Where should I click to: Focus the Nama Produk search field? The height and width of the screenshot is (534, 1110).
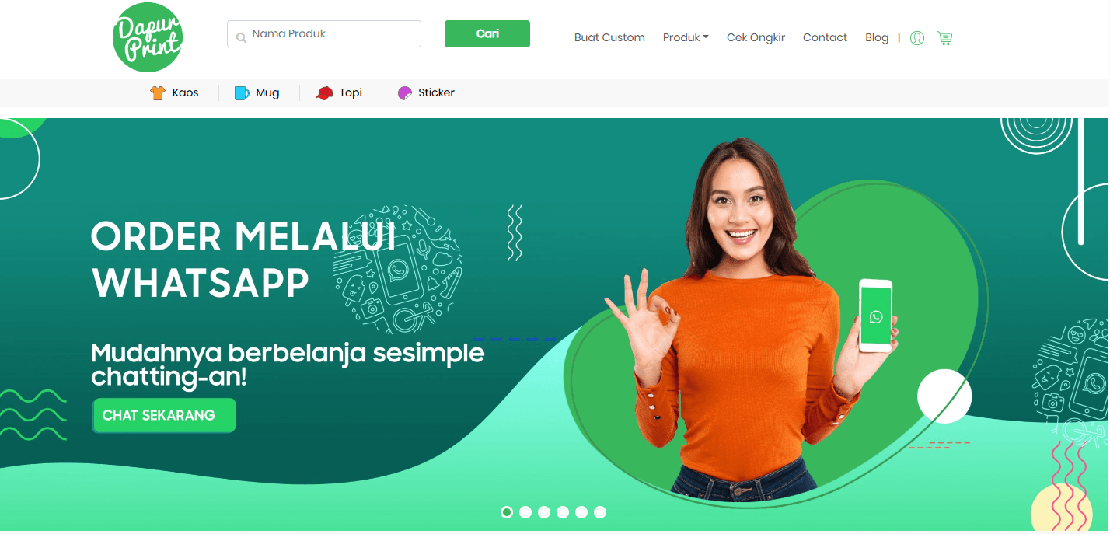(x=324, y=34)
